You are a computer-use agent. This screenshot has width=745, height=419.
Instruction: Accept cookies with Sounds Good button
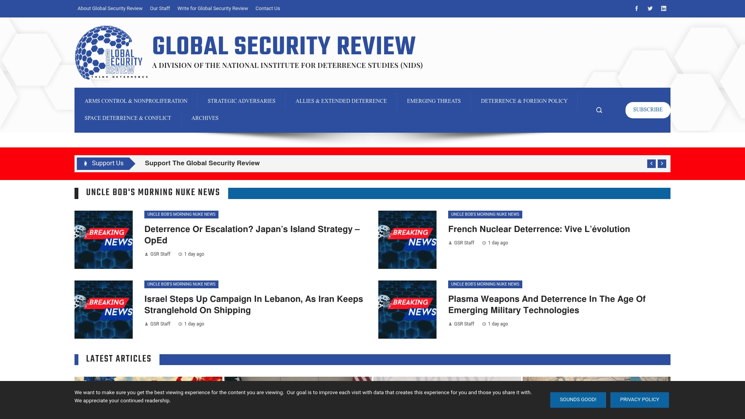click(x=578, y=400)
